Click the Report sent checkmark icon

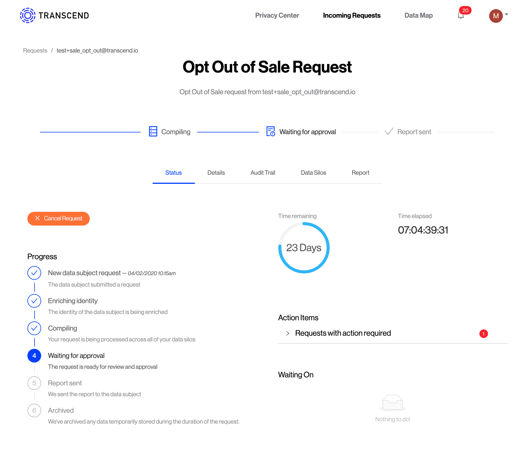click(389, 132)
